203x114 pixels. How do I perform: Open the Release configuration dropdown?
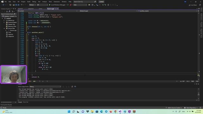(32, 5)
